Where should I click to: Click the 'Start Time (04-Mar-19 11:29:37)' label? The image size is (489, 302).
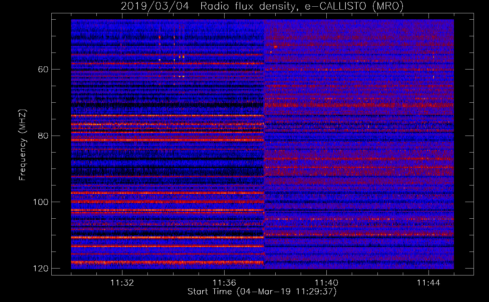point(262,292)
